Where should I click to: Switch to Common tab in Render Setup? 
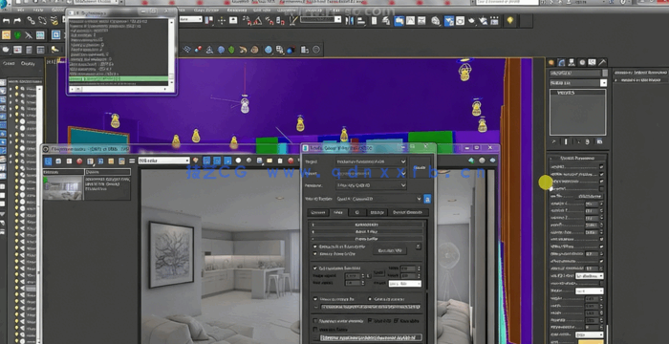pos(318,212)
